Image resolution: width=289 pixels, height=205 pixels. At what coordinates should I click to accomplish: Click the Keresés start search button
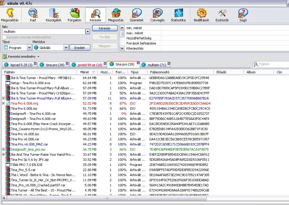tap(105, 28)
